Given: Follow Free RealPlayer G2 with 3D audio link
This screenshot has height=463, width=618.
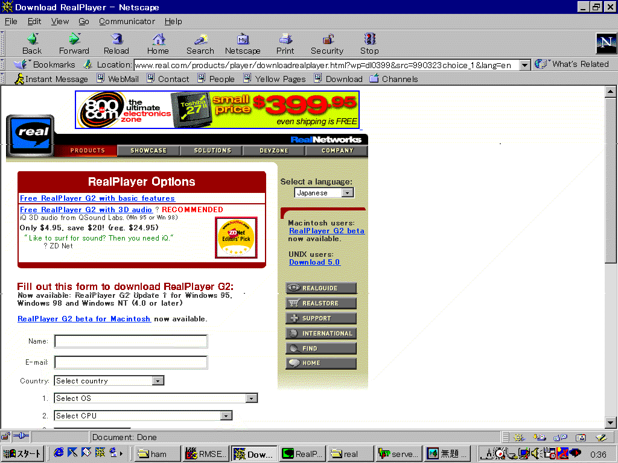Looking at the screenshot, I should coord(86,209).
